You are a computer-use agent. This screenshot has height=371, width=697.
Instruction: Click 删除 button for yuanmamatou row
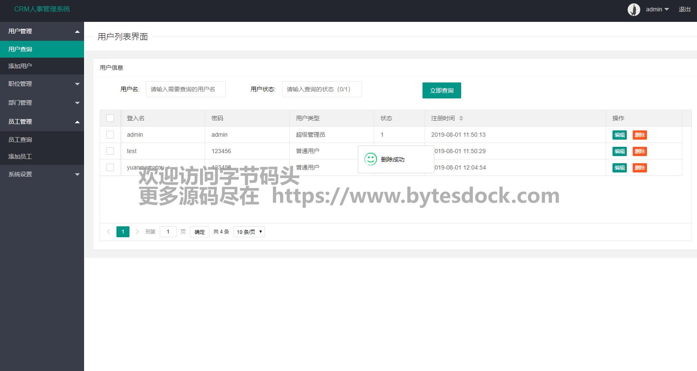639,168
